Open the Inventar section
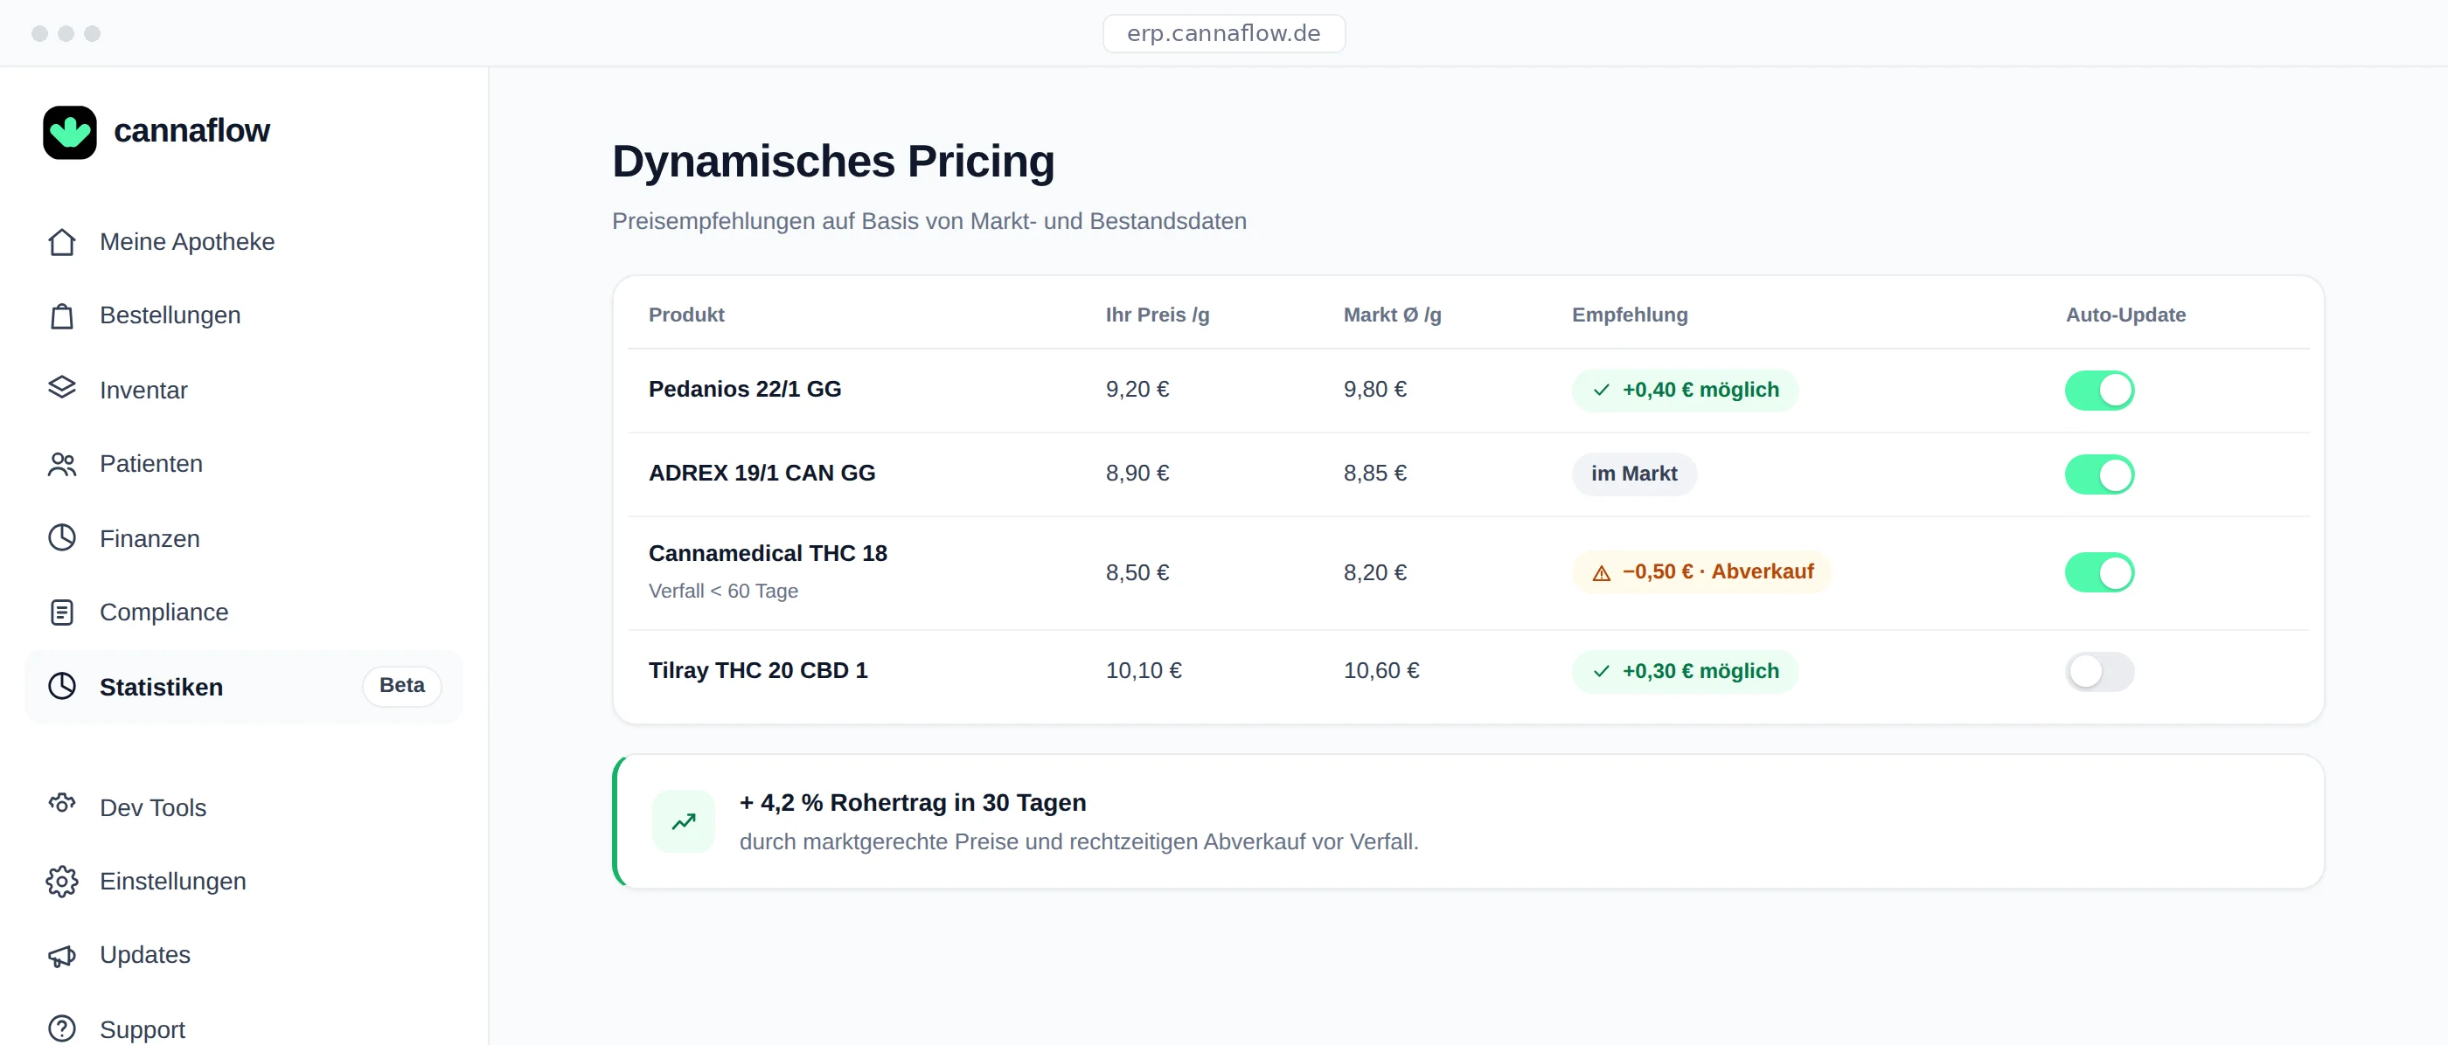 [243, 390]
